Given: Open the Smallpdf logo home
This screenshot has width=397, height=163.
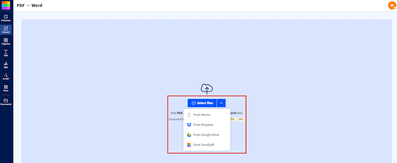Looking at the screenshot, I should (x=6, y=5).
